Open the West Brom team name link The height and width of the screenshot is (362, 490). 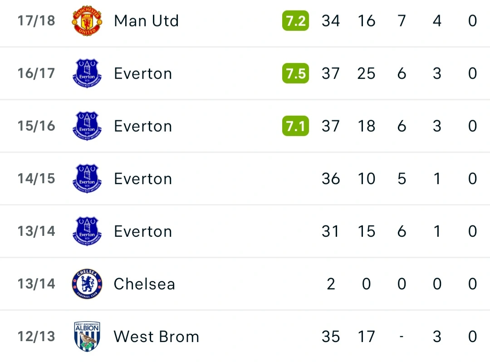[157, 337]
